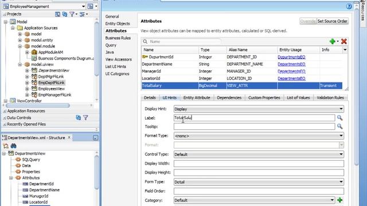Open attribute table column options arrow
Image resolution: width=367 pixels, height=206 pixels.
point(345,50)
